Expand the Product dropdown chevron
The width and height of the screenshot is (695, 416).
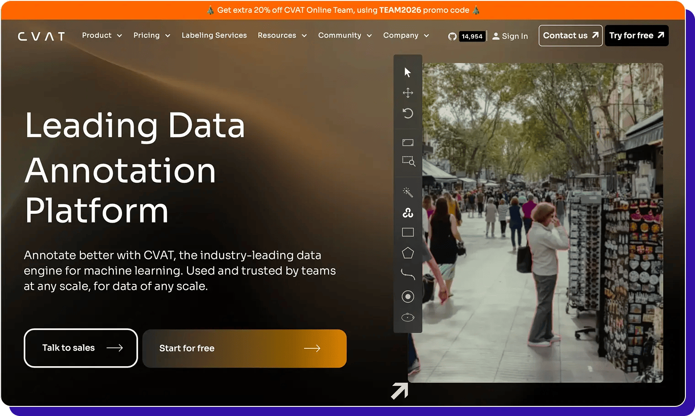tap(119, 36)
